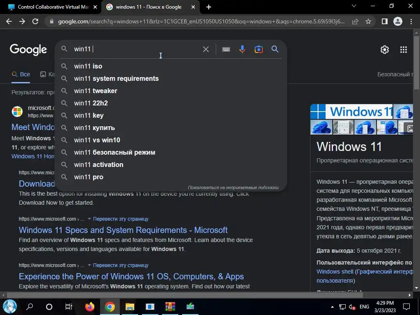Choose the suggestion win11 activation
420x315 pixels.
point(171,165)
